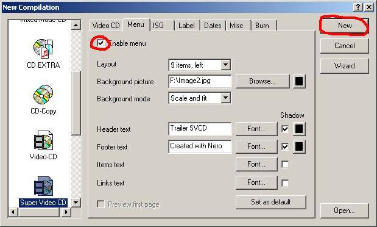Expand the Background mode dropdown
377x227 pixels.
(x=225, y=98)
